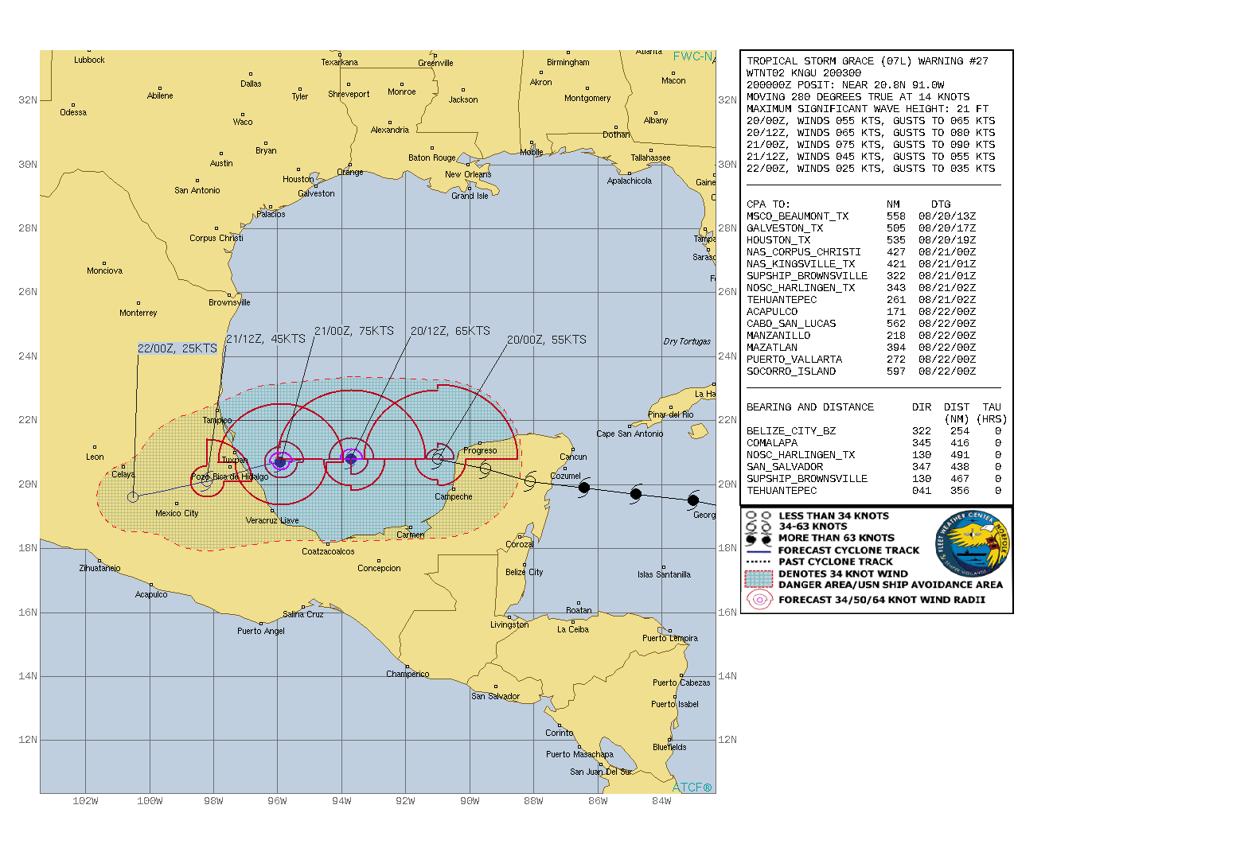Click the '22/00Z, WINDS 025 KTS' wind forecast row
1248x844 pixels.
click(871, 169)
